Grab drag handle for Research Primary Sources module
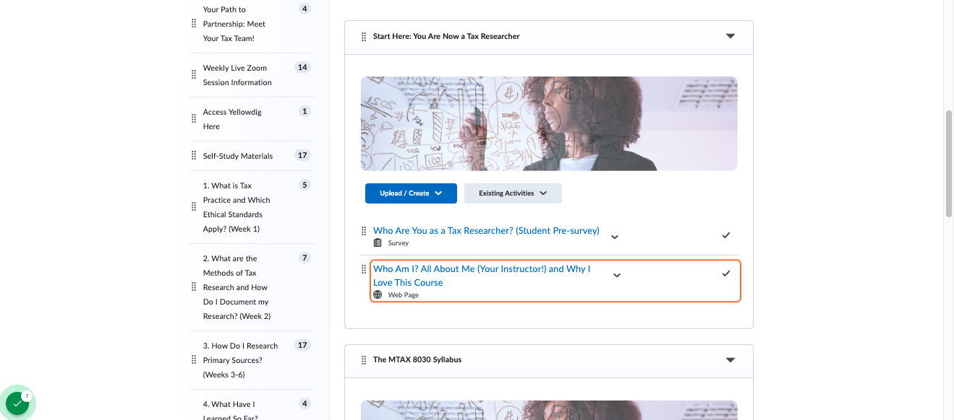Screen dimensions: 954x420 (x=194, y=360)
